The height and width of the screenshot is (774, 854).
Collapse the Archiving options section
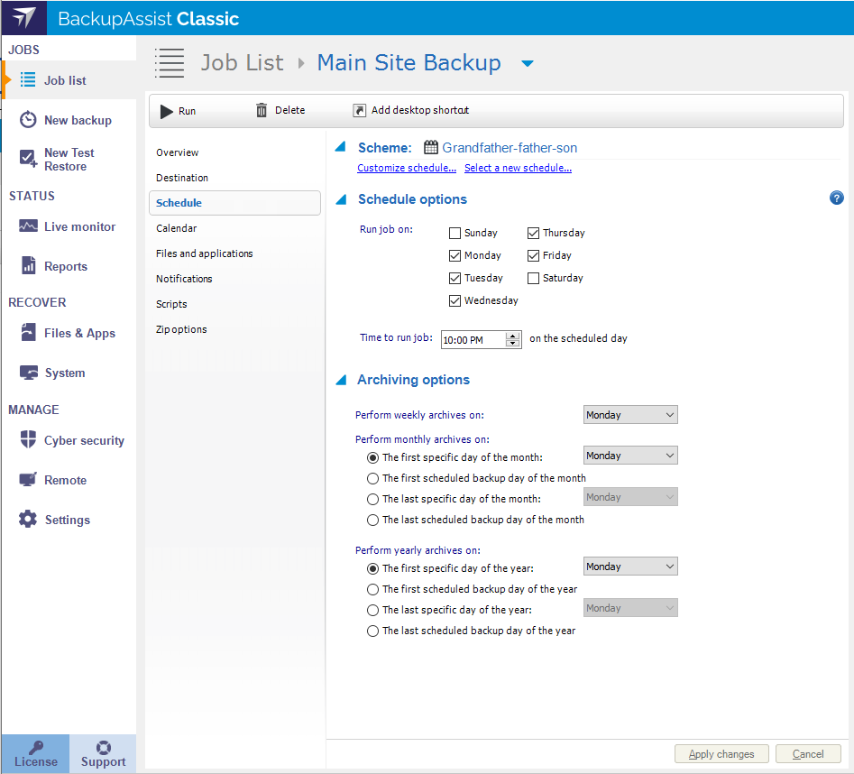(341, 380)
